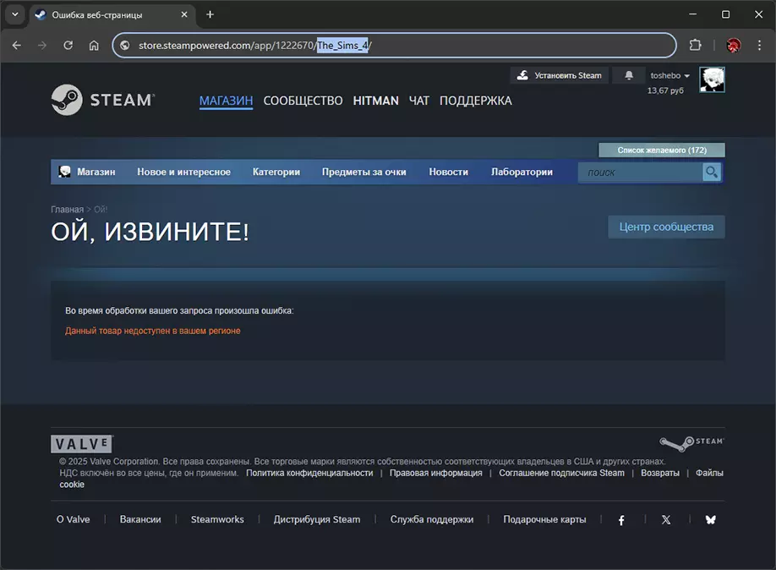
Task: Click the Steam logo in the header
Action: click(103, 100)
